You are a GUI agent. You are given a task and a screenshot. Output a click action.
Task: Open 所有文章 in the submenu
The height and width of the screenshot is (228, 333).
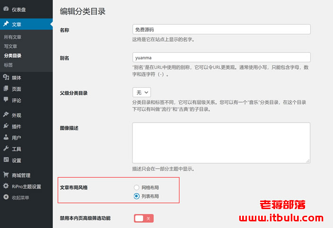[x=12, y=37]
